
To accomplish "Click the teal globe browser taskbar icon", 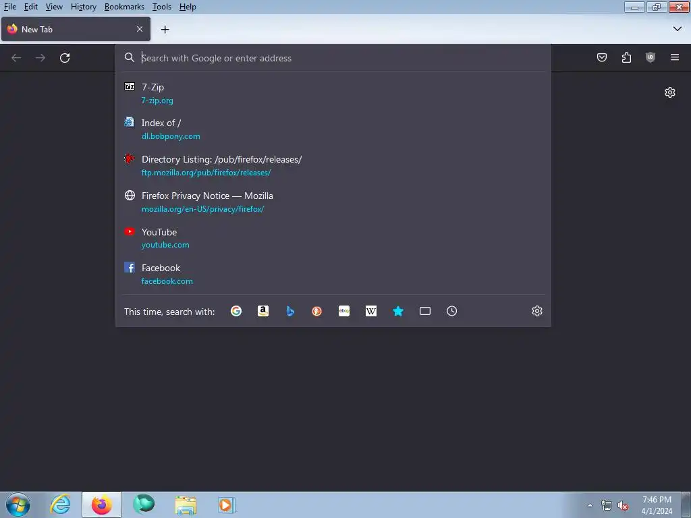I will pyautogui.click(x=144, y=505).
